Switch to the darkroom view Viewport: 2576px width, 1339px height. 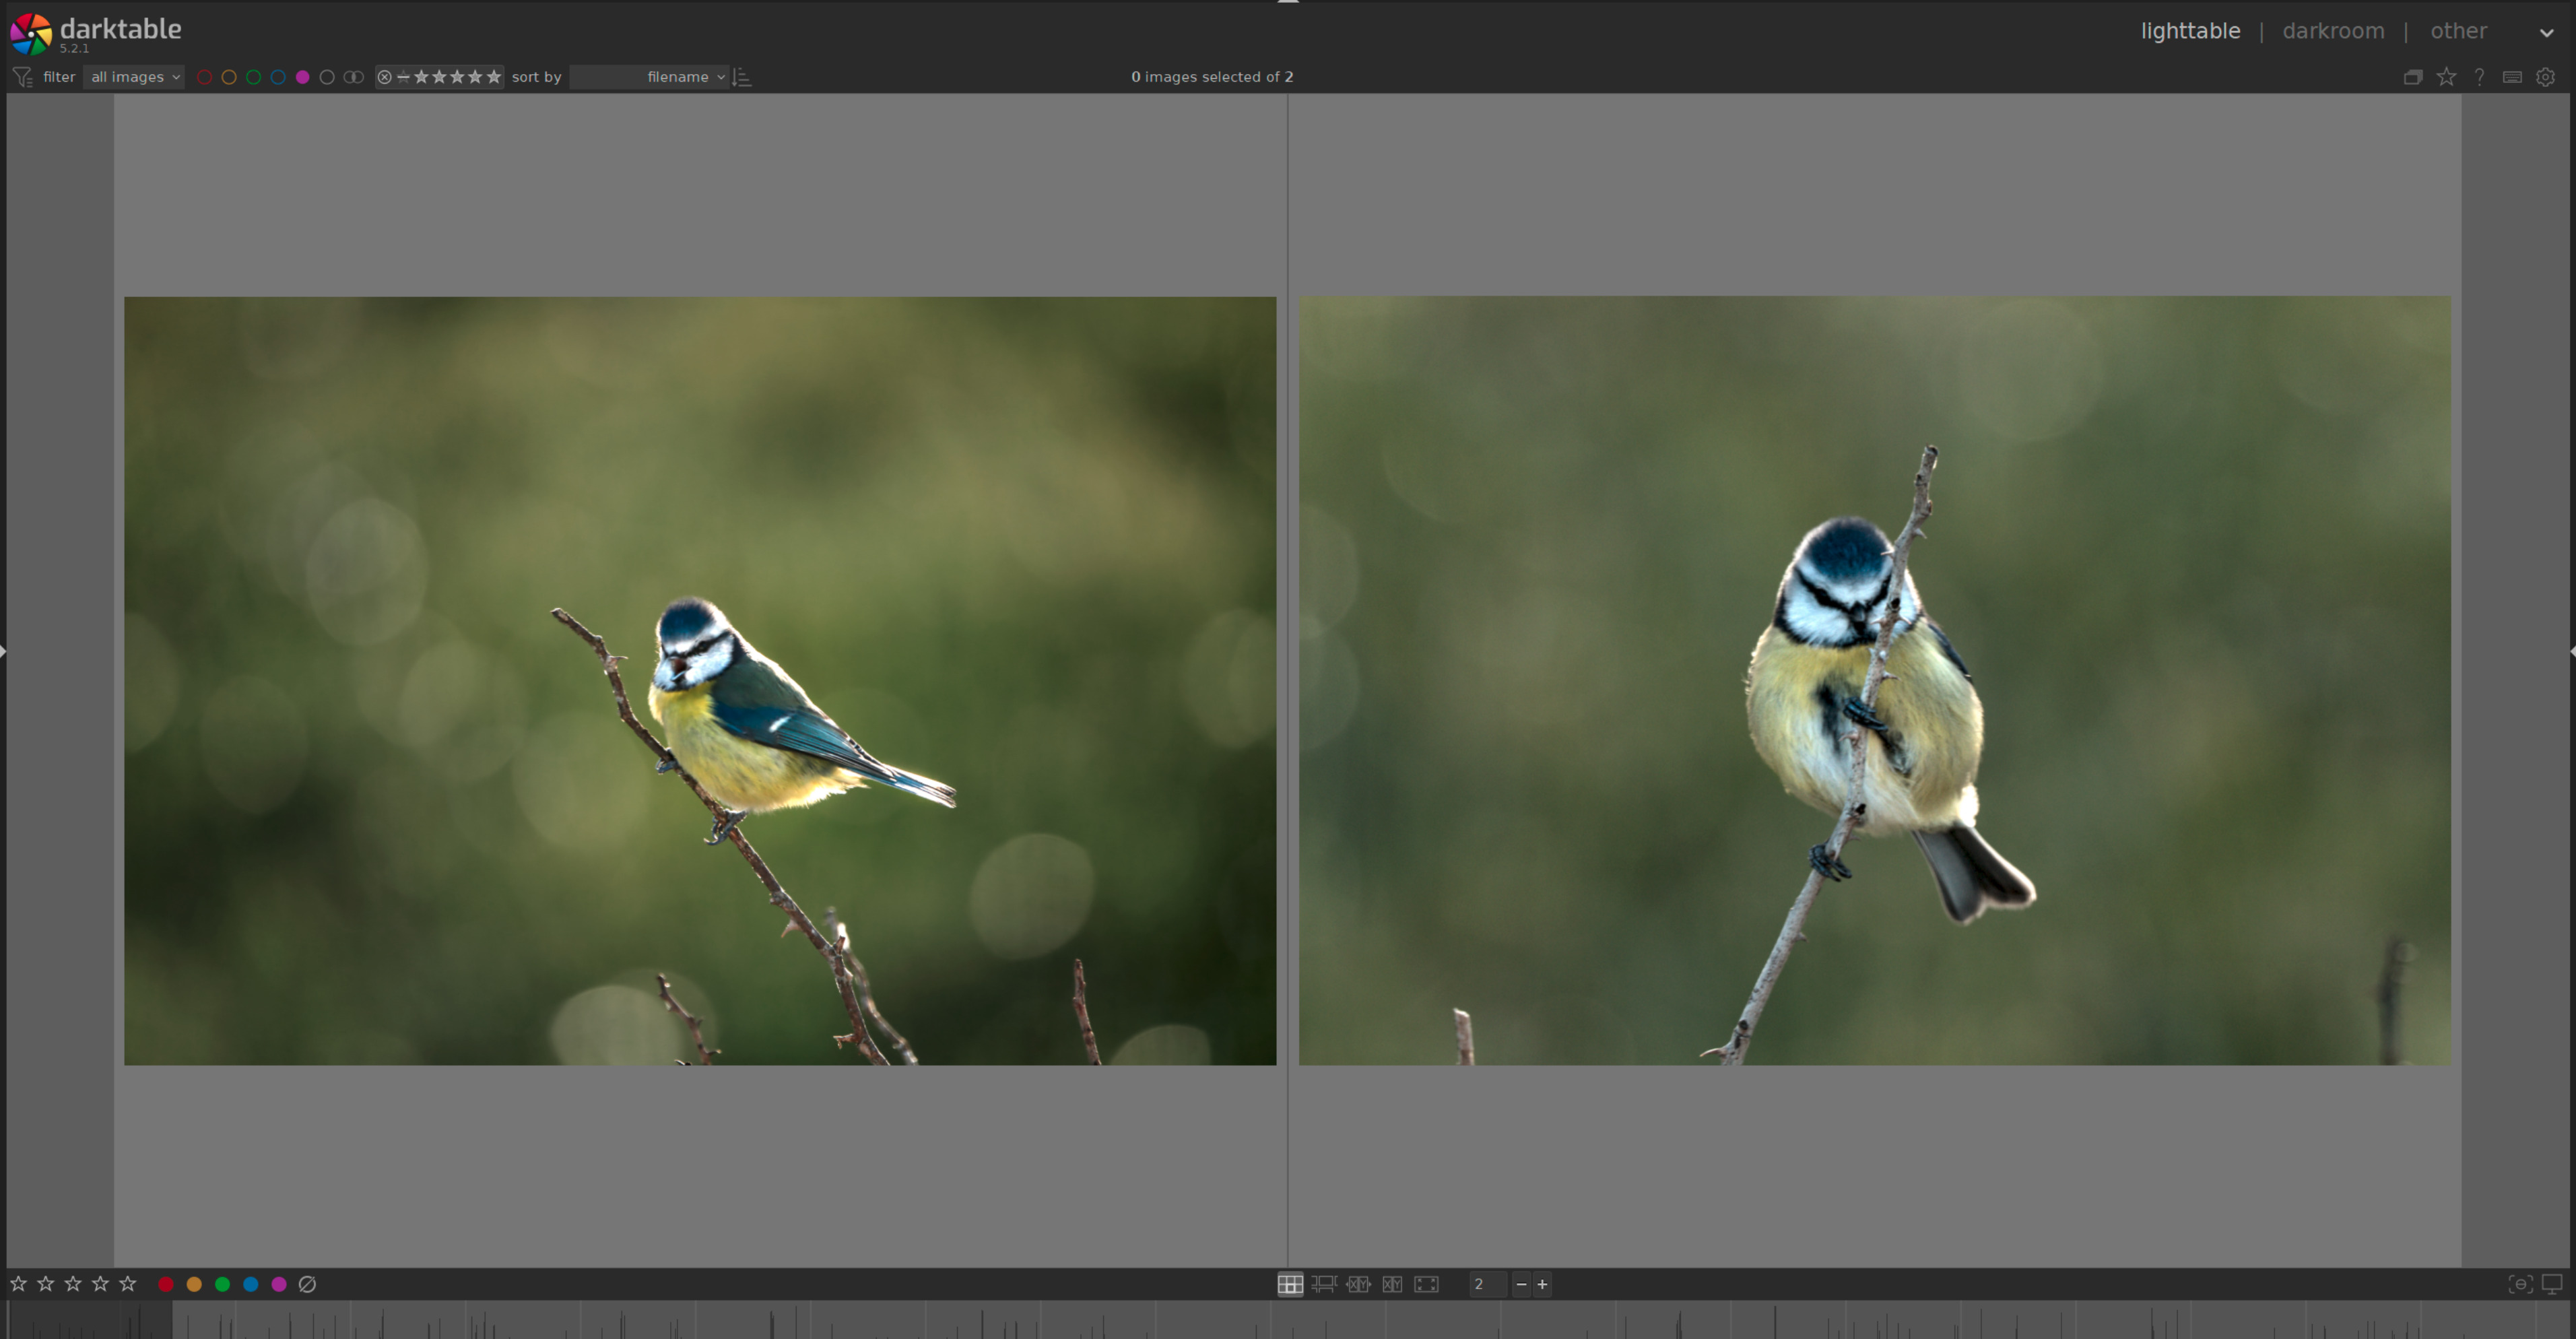[x=2333, y=31]
